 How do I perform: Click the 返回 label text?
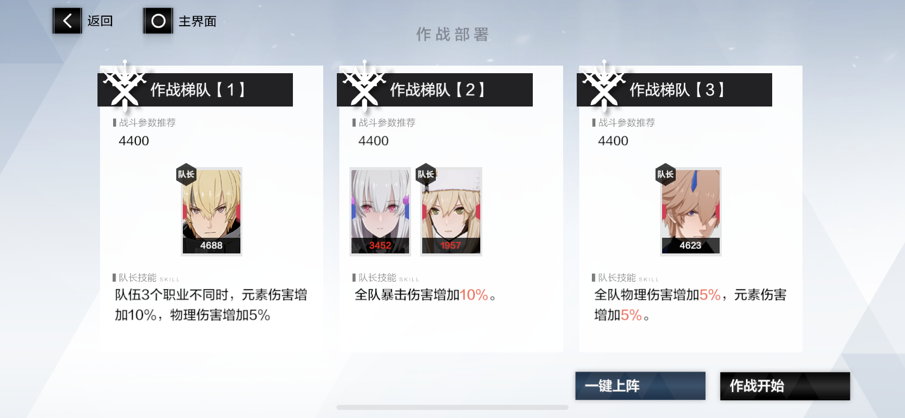[100, 21]
